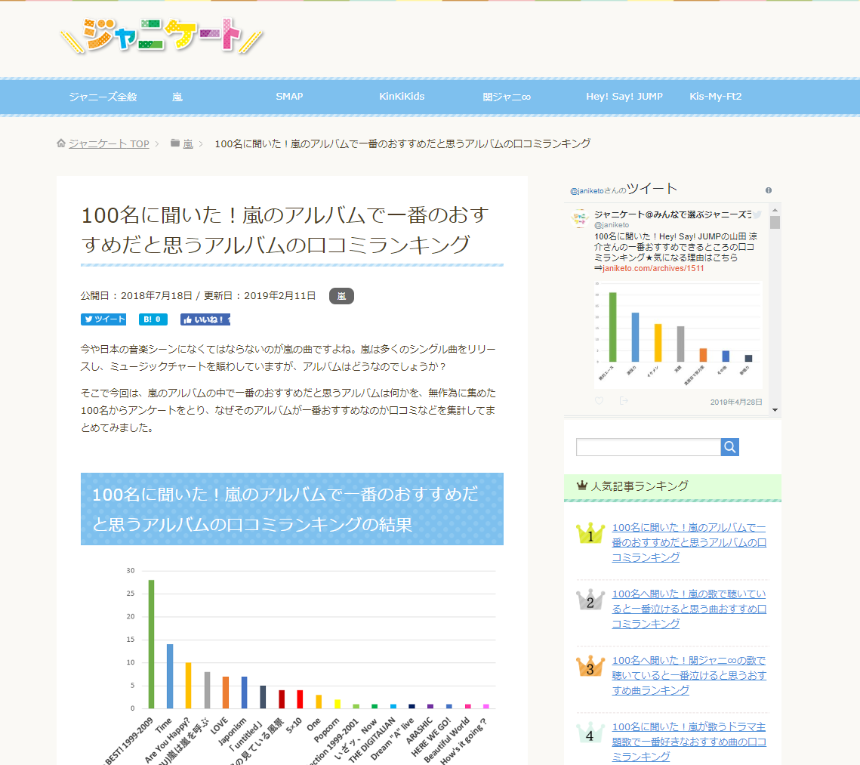Open the @janiketo handle in tweet

tap(612, 225)
